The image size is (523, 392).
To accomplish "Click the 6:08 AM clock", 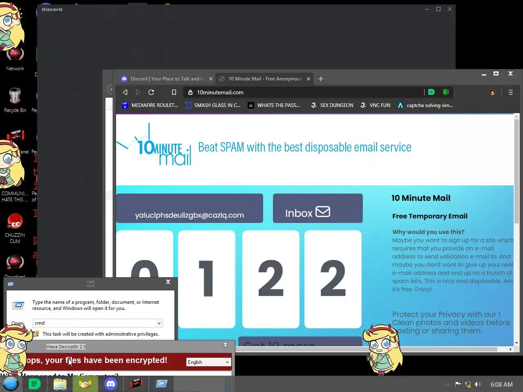I will coord(501,385).
